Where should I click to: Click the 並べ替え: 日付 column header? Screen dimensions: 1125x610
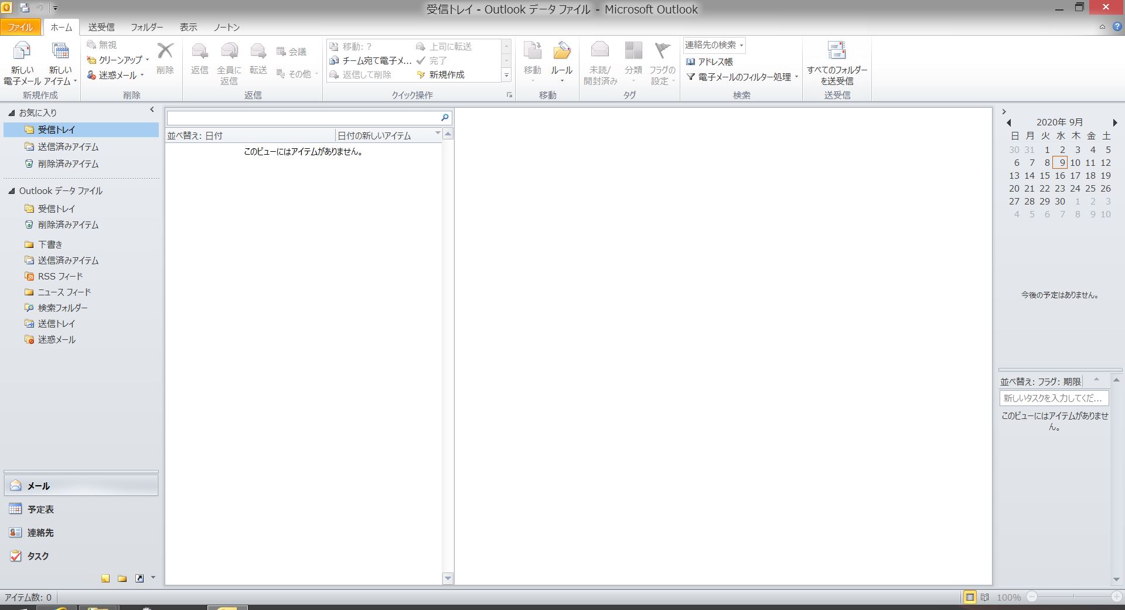pyautogui.click(x=250, y=135)
